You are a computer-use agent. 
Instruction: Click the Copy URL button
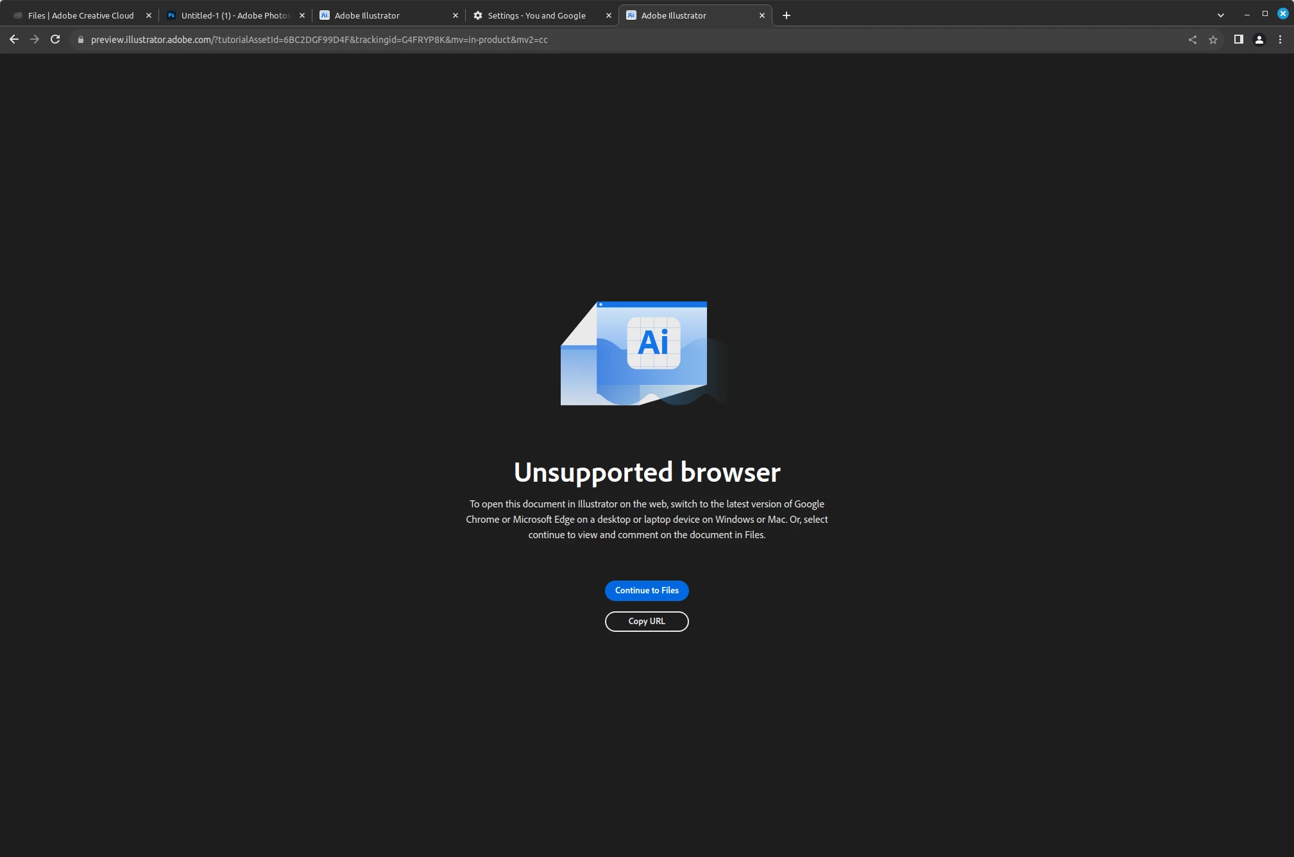point(647,622)
